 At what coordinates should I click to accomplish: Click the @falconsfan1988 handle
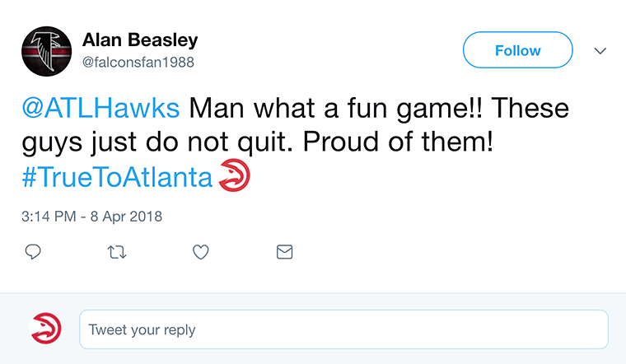[x=138, y=63]
